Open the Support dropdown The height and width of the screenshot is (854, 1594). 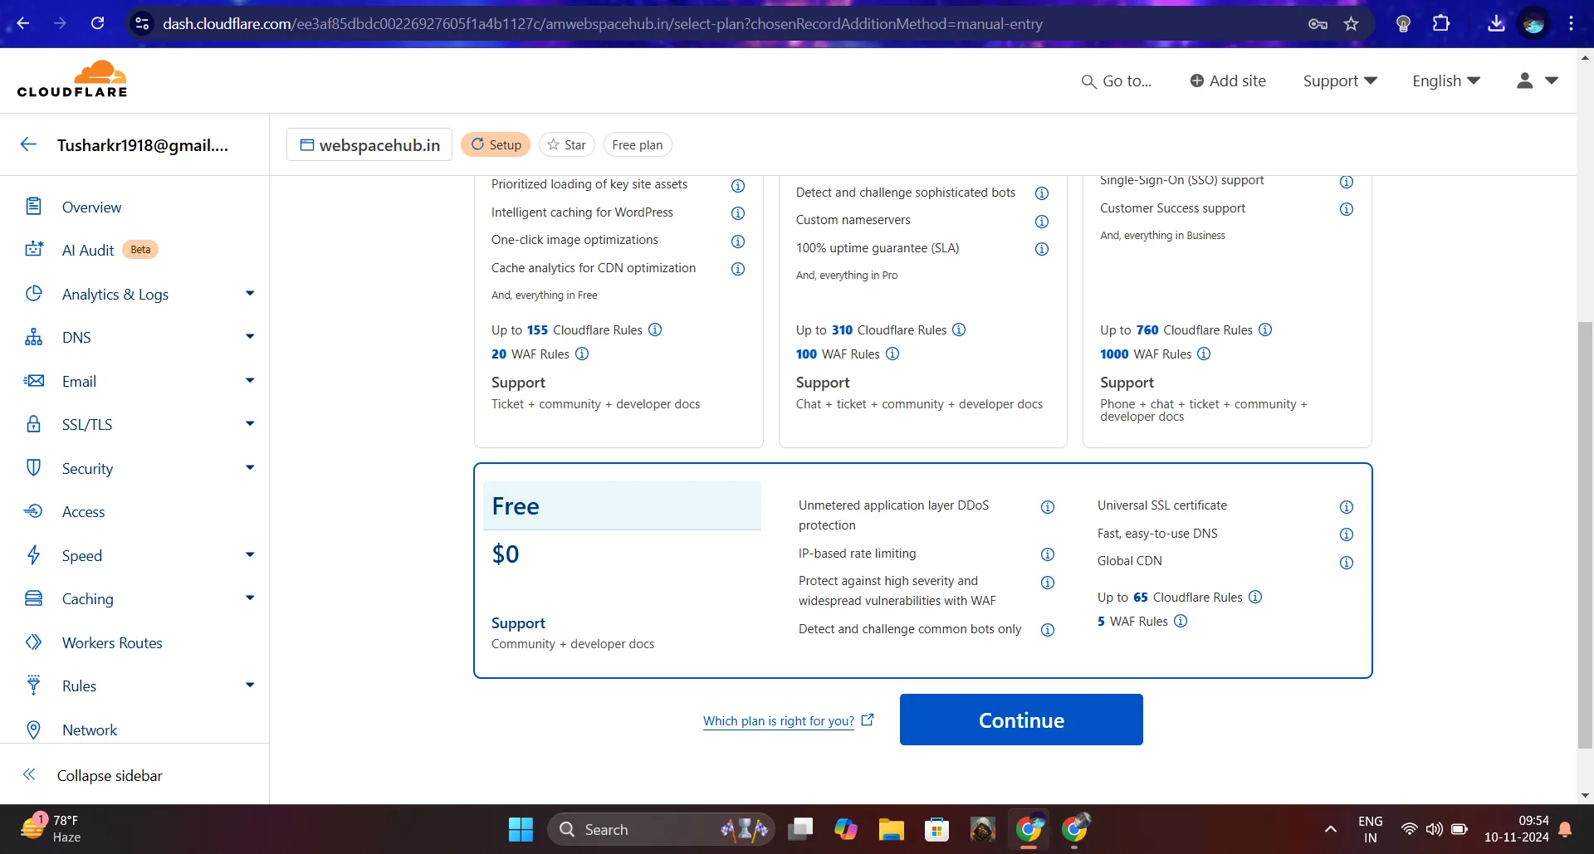coord(1340,81)
